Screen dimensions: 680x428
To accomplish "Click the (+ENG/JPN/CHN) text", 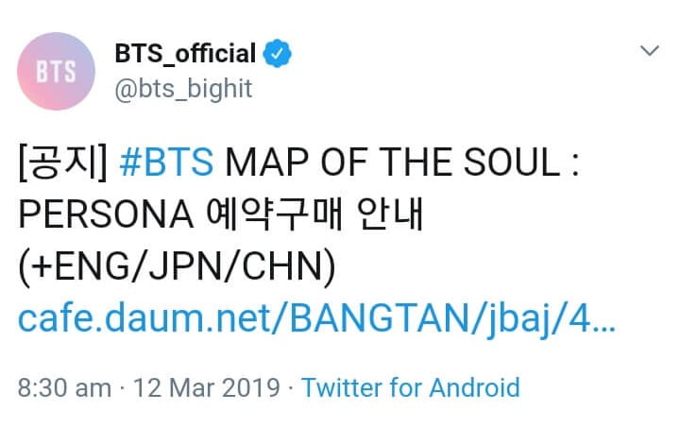I will click(x=177, y=270).
